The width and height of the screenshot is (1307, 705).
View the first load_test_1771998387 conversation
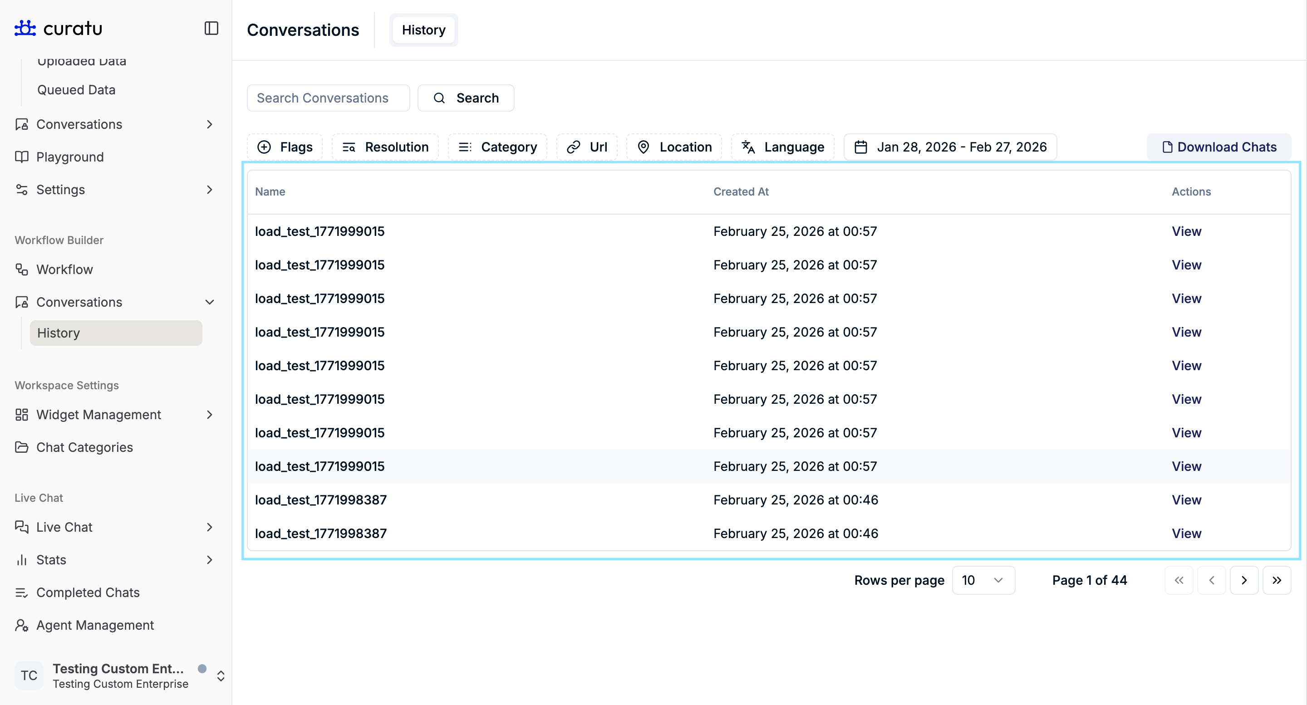coord(1186,500)
